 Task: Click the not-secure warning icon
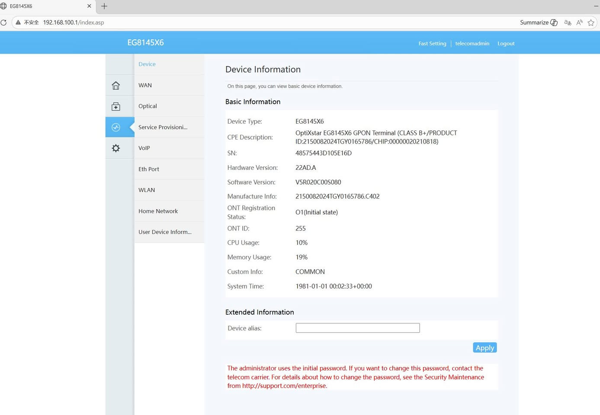(18, 22)
